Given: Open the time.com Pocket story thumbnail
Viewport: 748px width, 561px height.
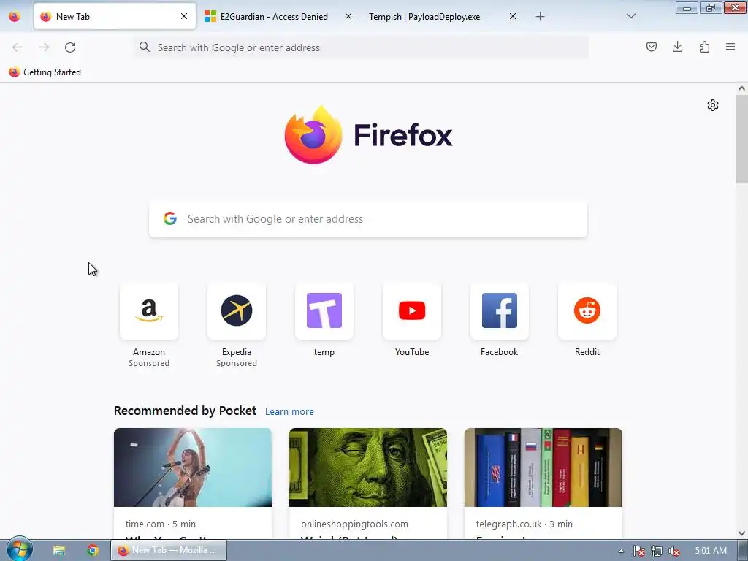Looking at the screenshot, I should coord(193,467).
